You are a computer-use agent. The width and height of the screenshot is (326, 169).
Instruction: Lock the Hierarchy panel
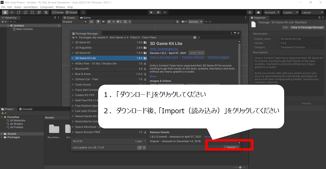click(55, 18)
